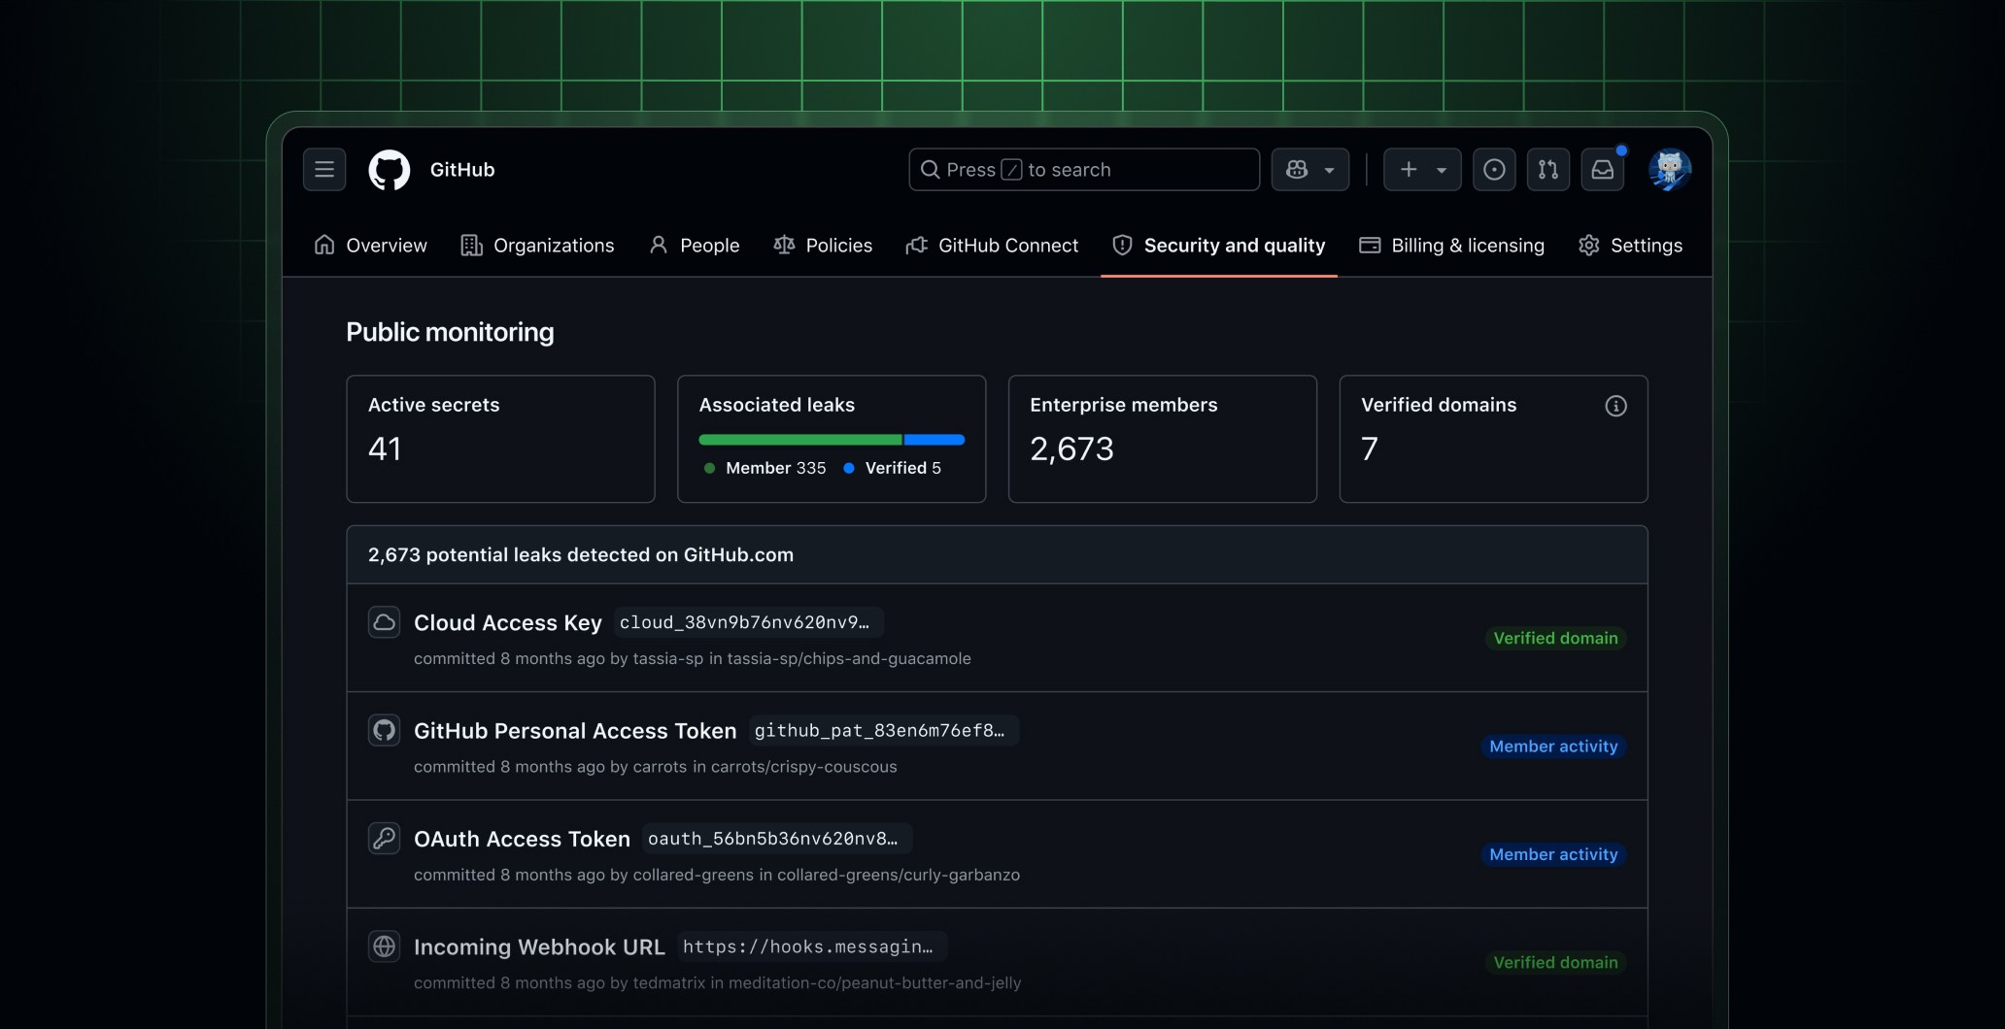Open the GitHub Connect tab
Image resolution: width=2005 pixels, height=1029 pixels.
(992, 246)
